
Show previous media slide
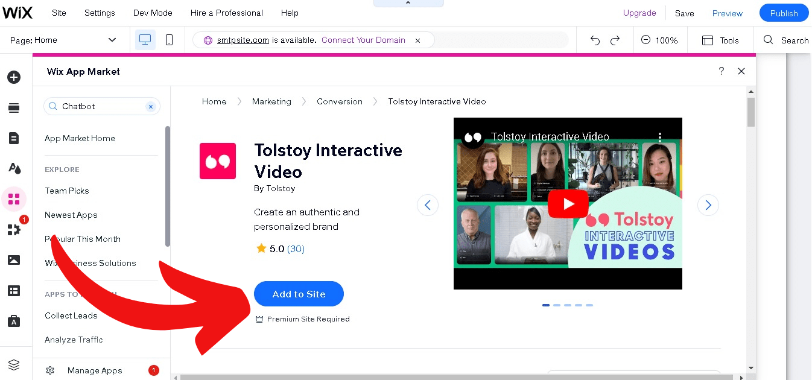point(428,205)
